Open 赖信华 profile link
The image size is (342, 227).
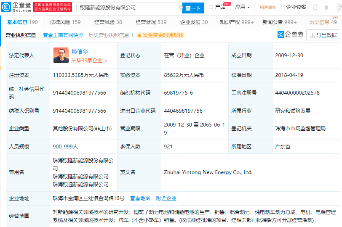coord(80,52)
